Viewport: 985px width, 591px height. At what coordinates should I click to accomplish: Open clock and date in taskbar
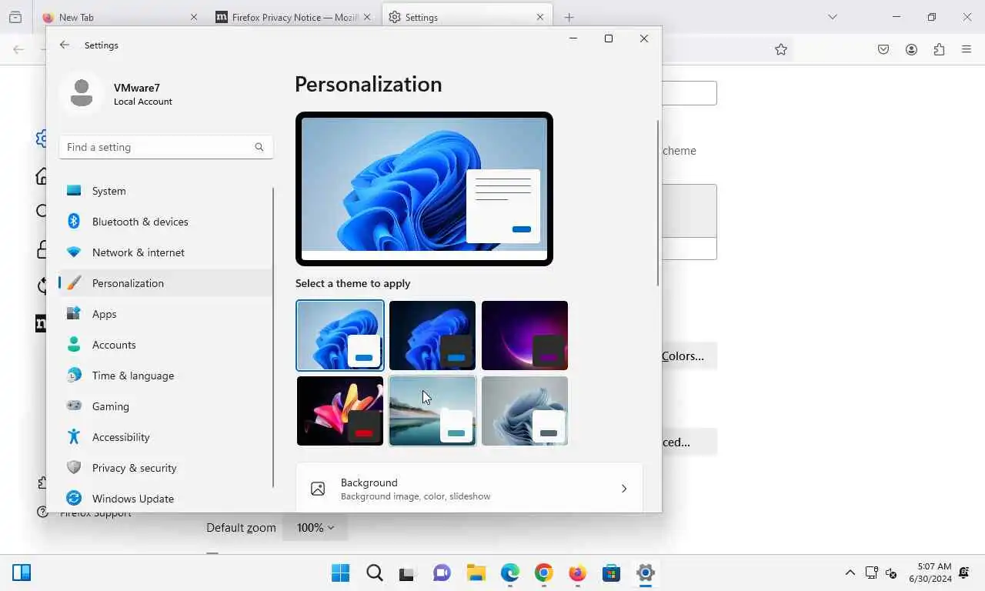pos(930,573)
